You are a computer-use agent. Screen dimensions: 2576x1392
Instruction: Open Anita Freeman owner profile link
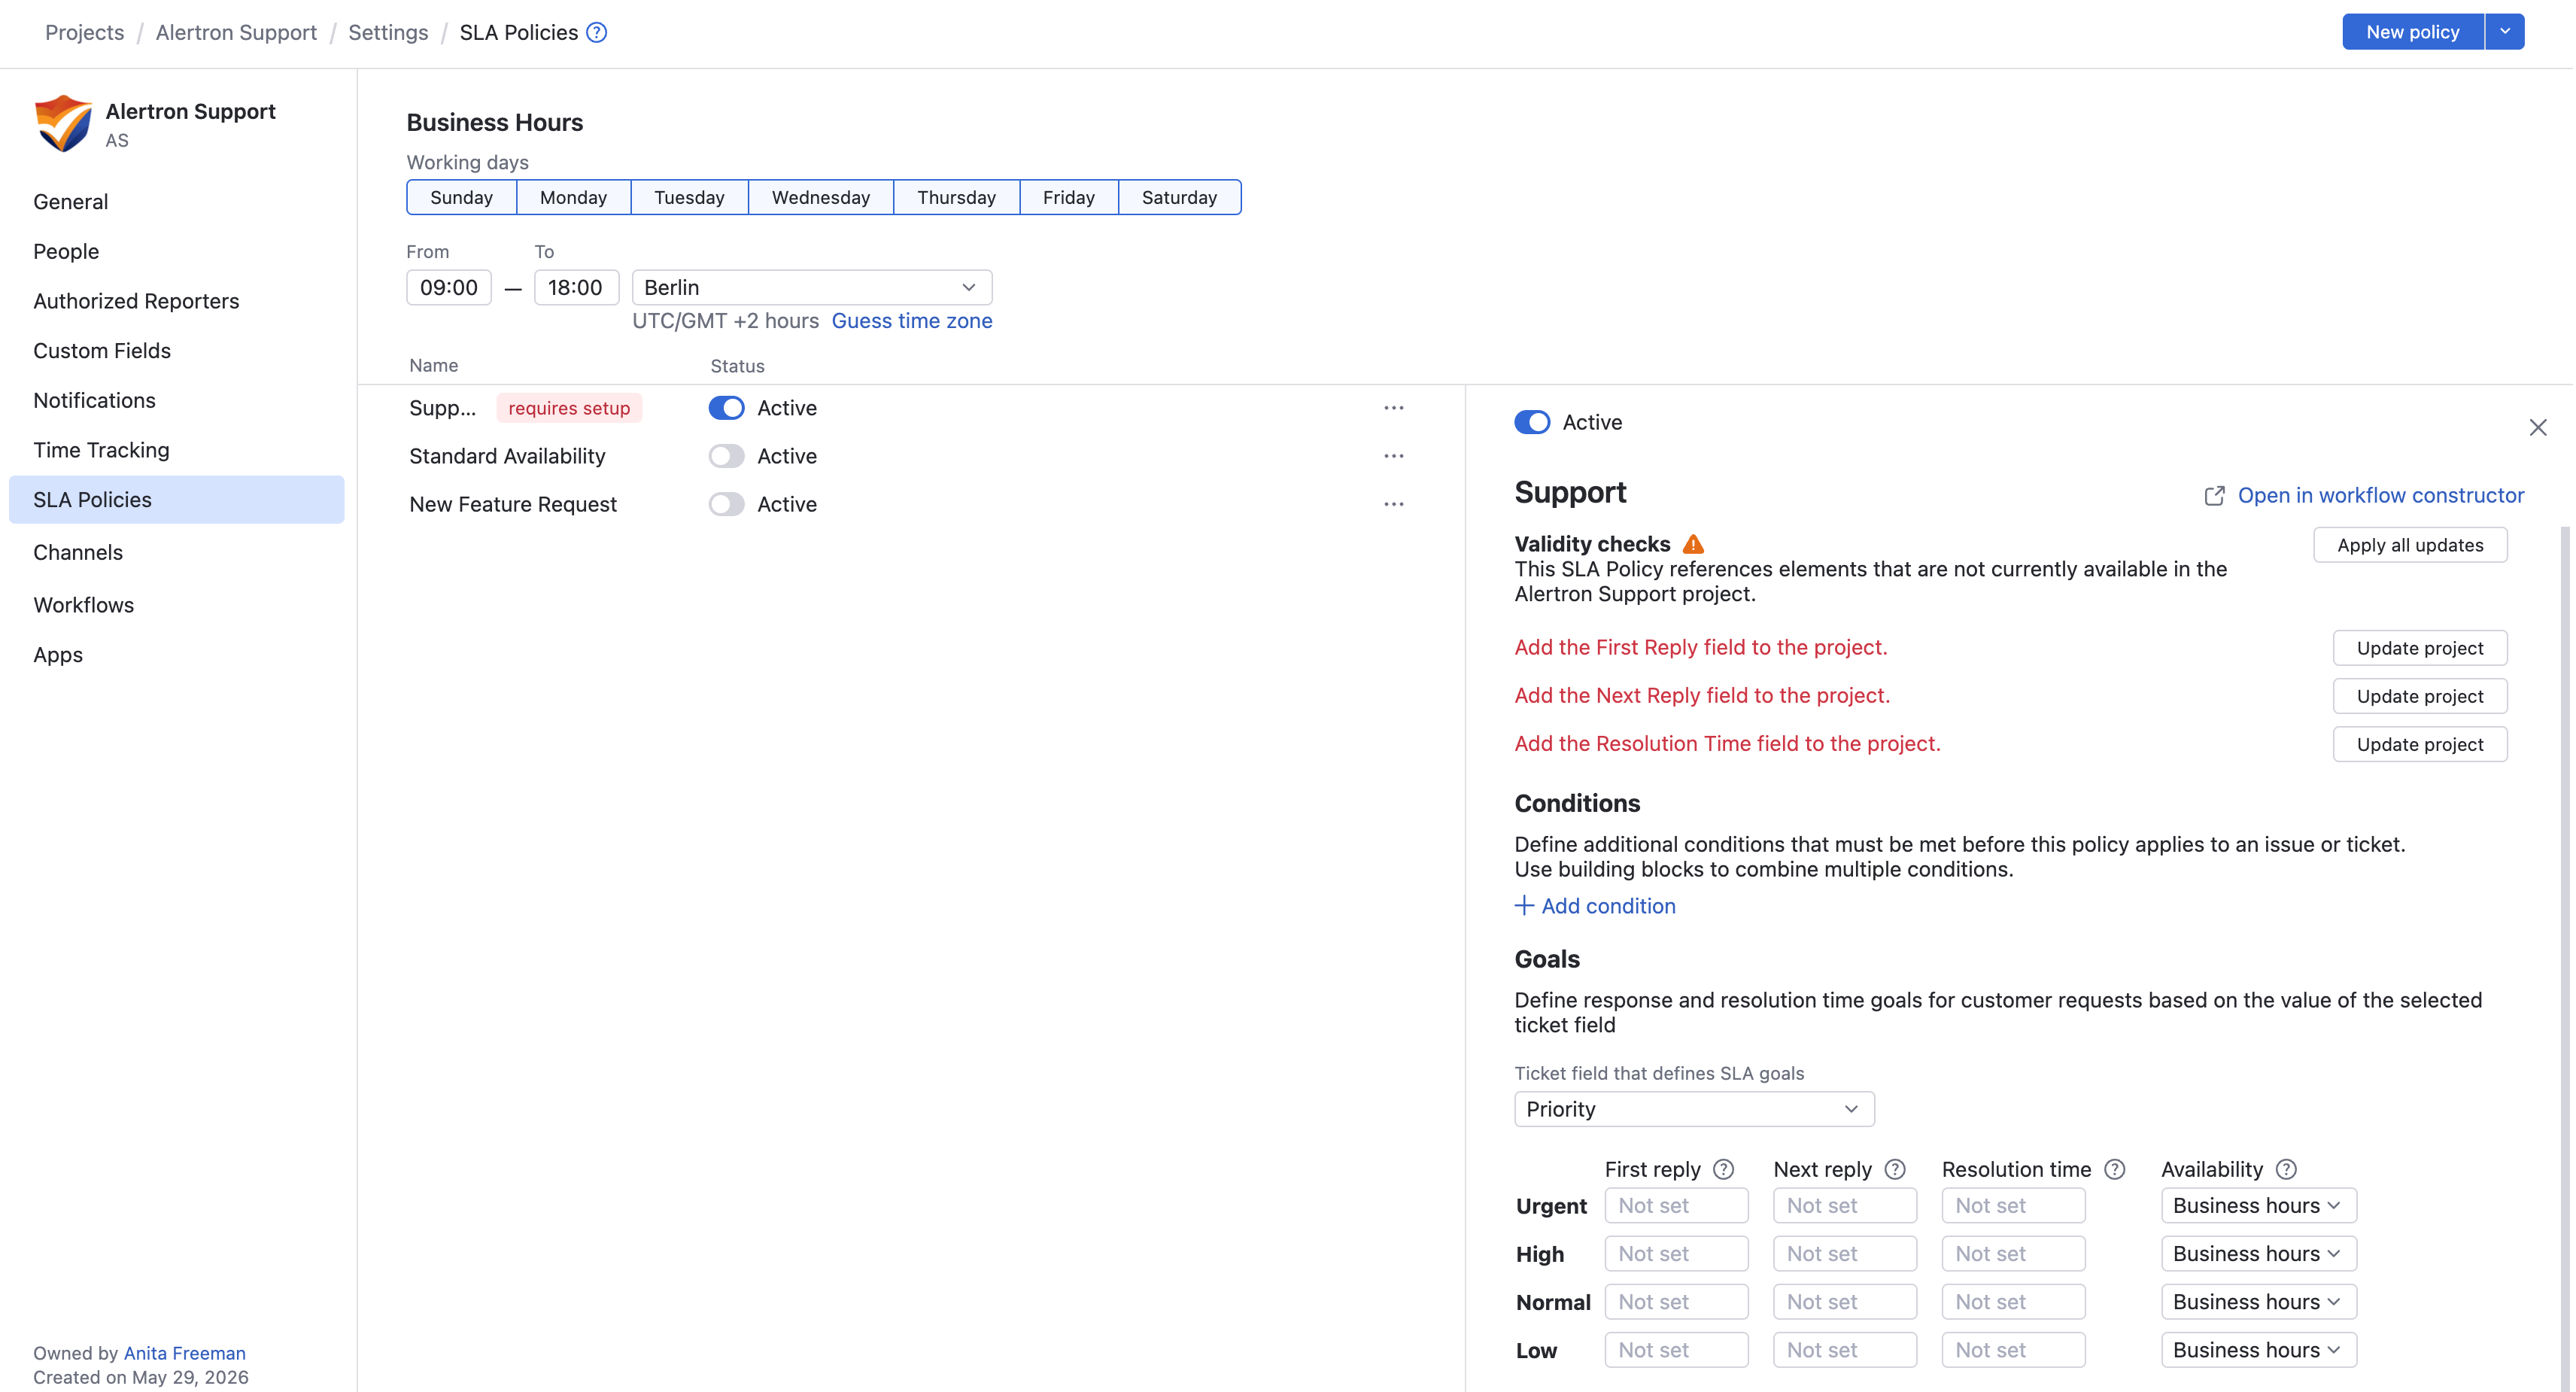[185, 1352]
